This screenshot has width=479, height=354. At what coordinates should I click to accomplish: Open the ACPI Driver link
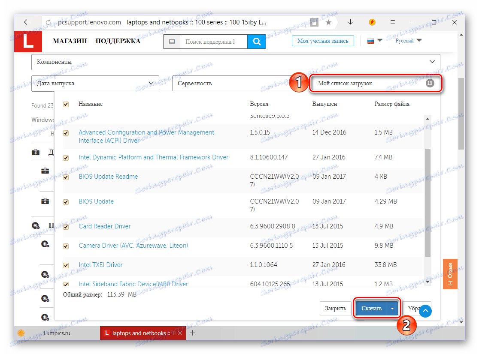(x=146, y=136)
